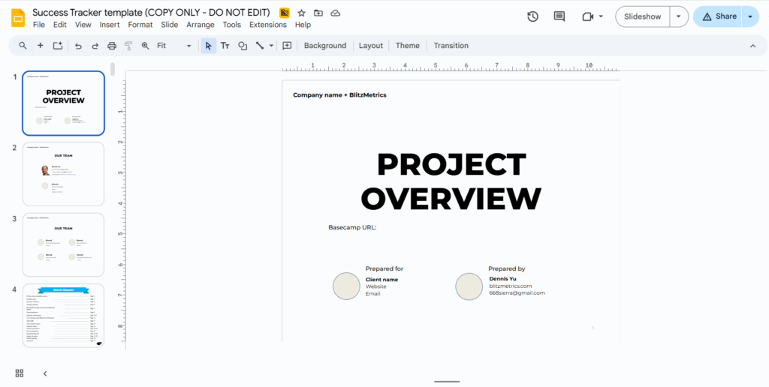Click the undo arrow in the toolbar
This screenshot has width=769, height=387.
tap(78, 46)
